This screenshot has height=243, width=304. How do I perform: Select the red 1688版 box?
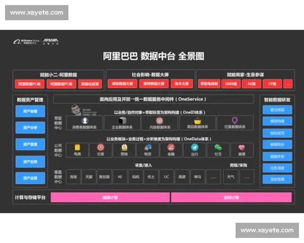point(231,84)
